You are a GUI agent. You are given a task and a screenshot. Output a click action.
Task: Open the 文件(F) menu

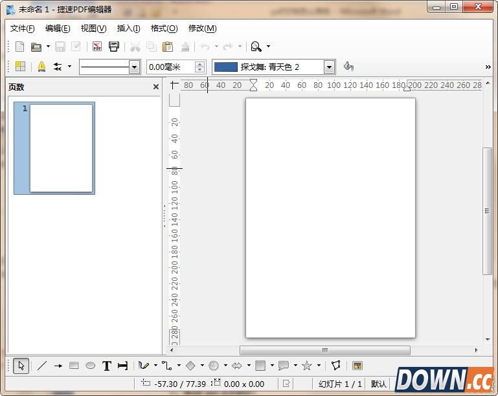22,28
